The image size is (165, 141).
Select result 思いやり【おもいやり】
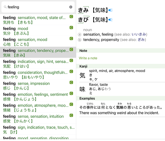[38, 74]
